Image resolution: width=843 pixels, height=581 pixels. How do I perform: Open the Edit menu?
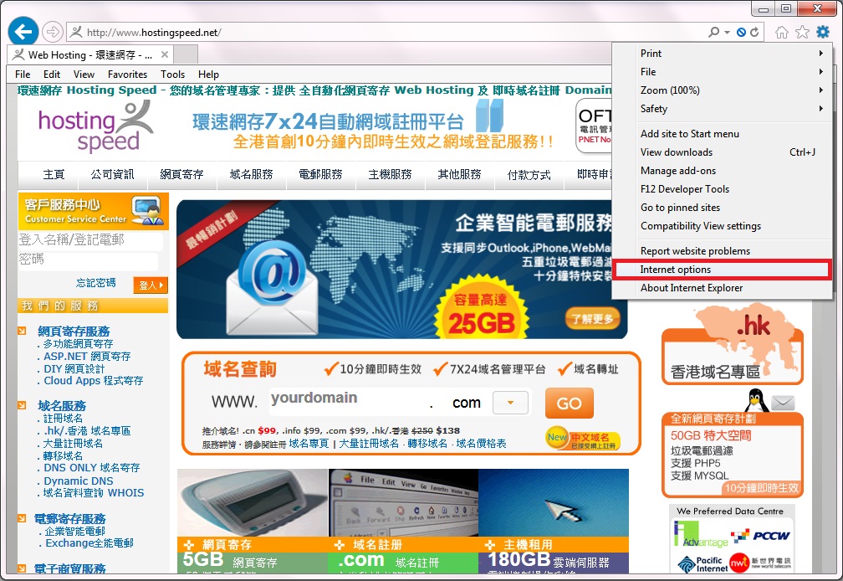pyautogui.click(x=52, y=75)
